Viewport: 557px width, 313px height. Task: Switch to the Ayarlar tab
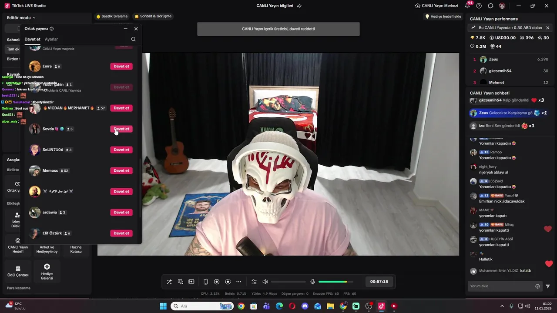tap(51, 39)
